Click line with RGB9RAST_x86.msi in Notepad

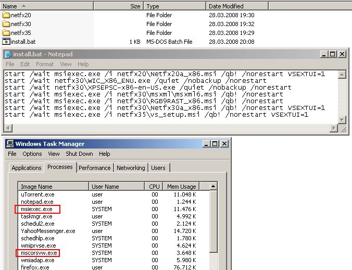pos(144,101)
